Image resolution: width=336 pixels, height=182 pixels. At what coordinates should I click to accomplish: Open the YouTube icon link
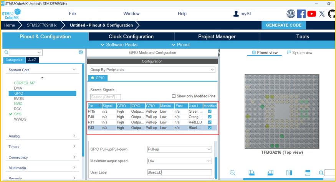(x=312, y=14)
